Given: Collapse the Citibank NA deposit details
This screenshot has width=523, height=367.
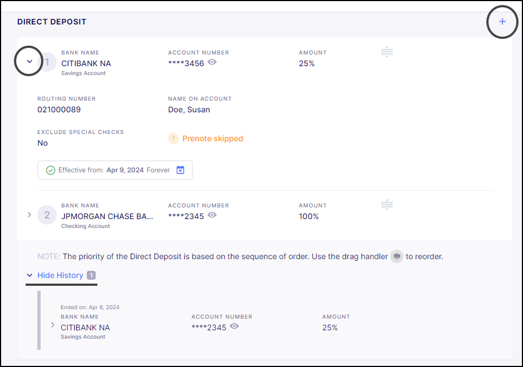Looking at the screenshot, I should click(30, 62).
